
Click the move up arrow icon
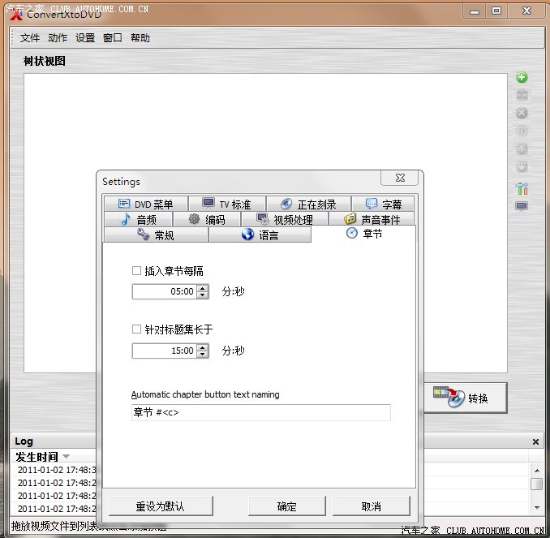pyautogui.click(x=522, y=148)
